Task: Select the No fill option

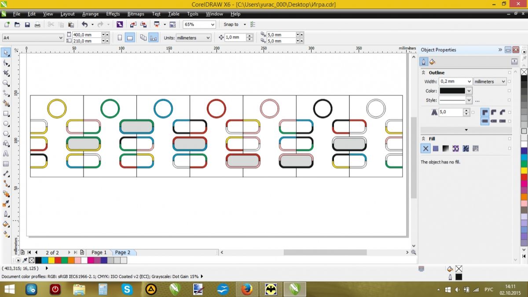Action: [425, 149]
